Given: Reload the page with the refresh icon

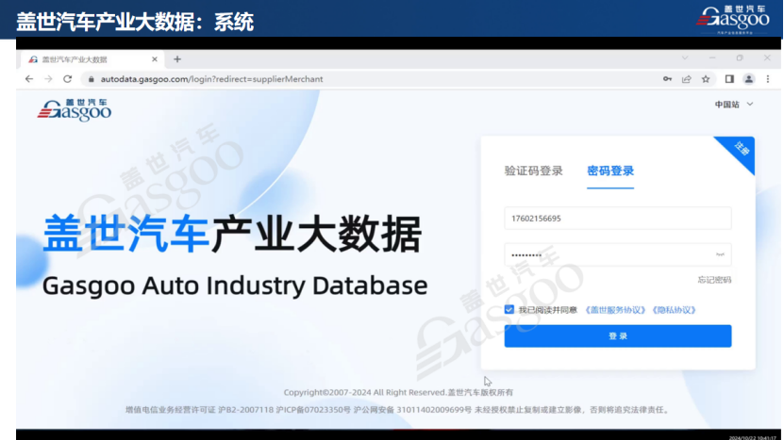Looking at the screenshot, I should click(x=68, y=79).
